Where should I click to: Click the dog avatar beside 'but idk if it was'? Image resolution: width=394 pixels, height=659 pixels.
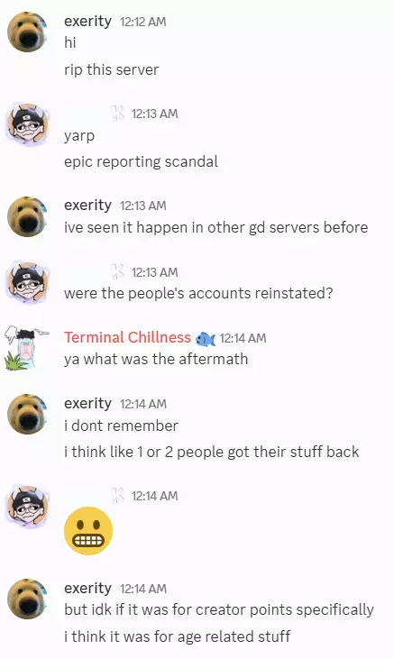coord(28,599)
